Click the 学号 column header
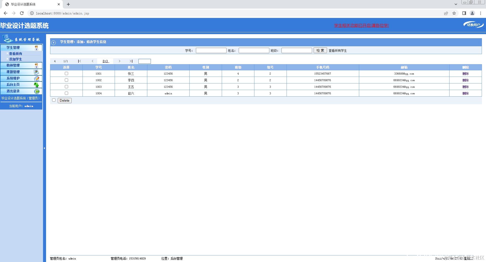This screenshot has height=262, width=486. pos(99,67)
